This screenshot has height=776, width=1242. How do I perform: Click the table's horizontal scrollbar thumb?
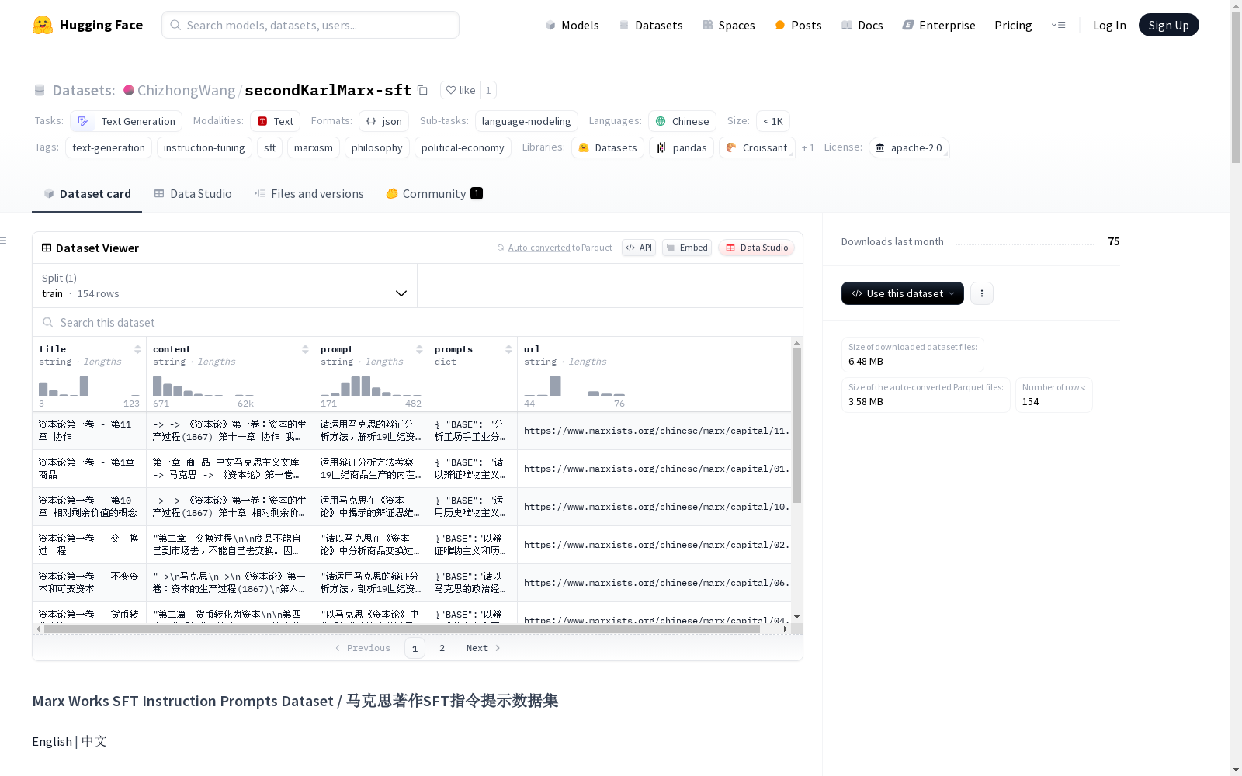coord(402,629)
